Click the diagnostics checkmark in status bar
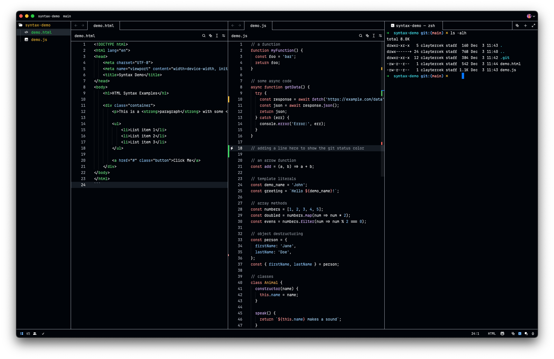Image resolution: width=554 pixels, height=359 pixels. coord(43,334)
